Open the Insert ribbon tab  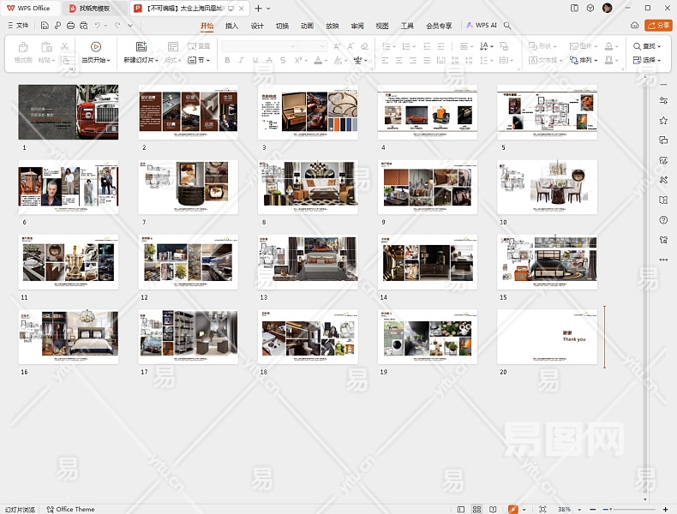coord(231,26)
